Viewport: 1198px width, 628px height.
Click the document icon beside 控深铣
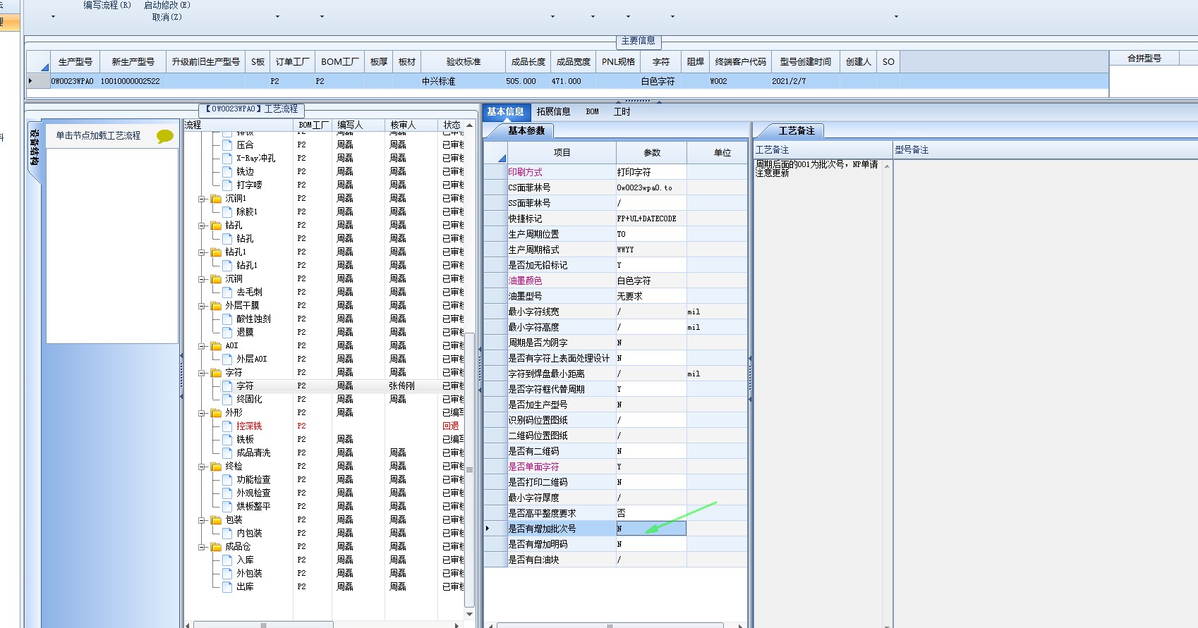coord(227,426)
